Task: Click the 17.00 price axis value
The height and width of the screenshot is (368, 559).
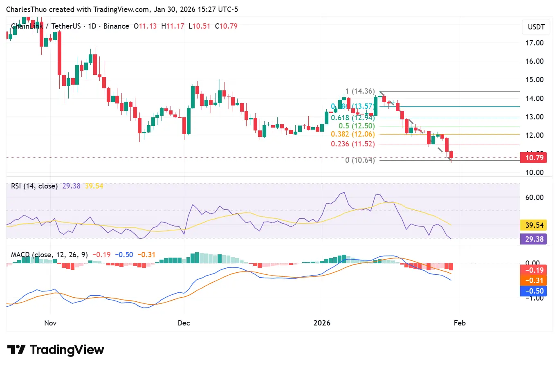Action: [x=534, y=43]
